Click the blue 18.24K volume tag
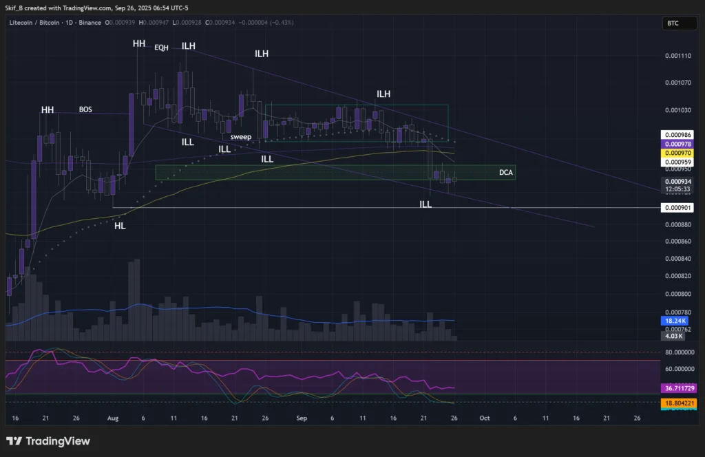The height and width of the screenshot is (457, 705). tap(675, 321)
